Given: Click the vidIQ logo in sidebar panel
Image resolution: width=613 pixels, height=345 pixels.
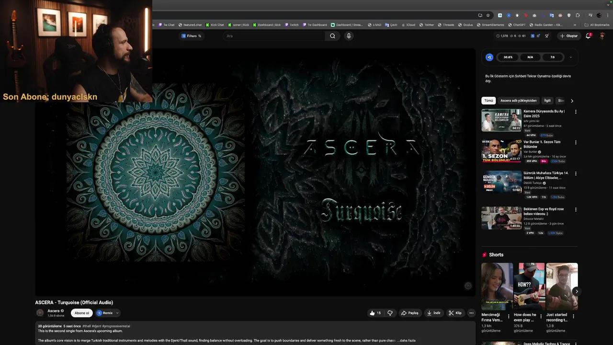Looking at the screenshot, I should 489,57.
